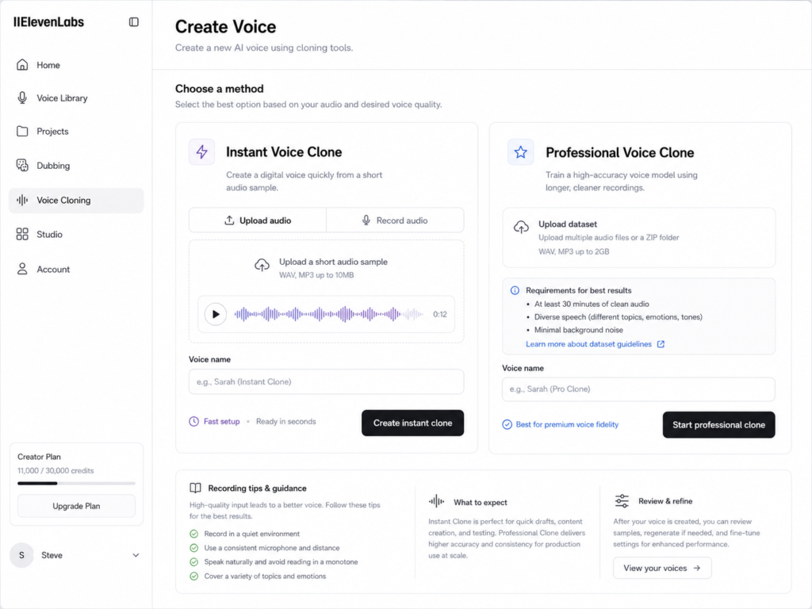The width and height of the screenshot is (812, 609).
Task: Click the 0:12 audio duration label
Action: 439,314
